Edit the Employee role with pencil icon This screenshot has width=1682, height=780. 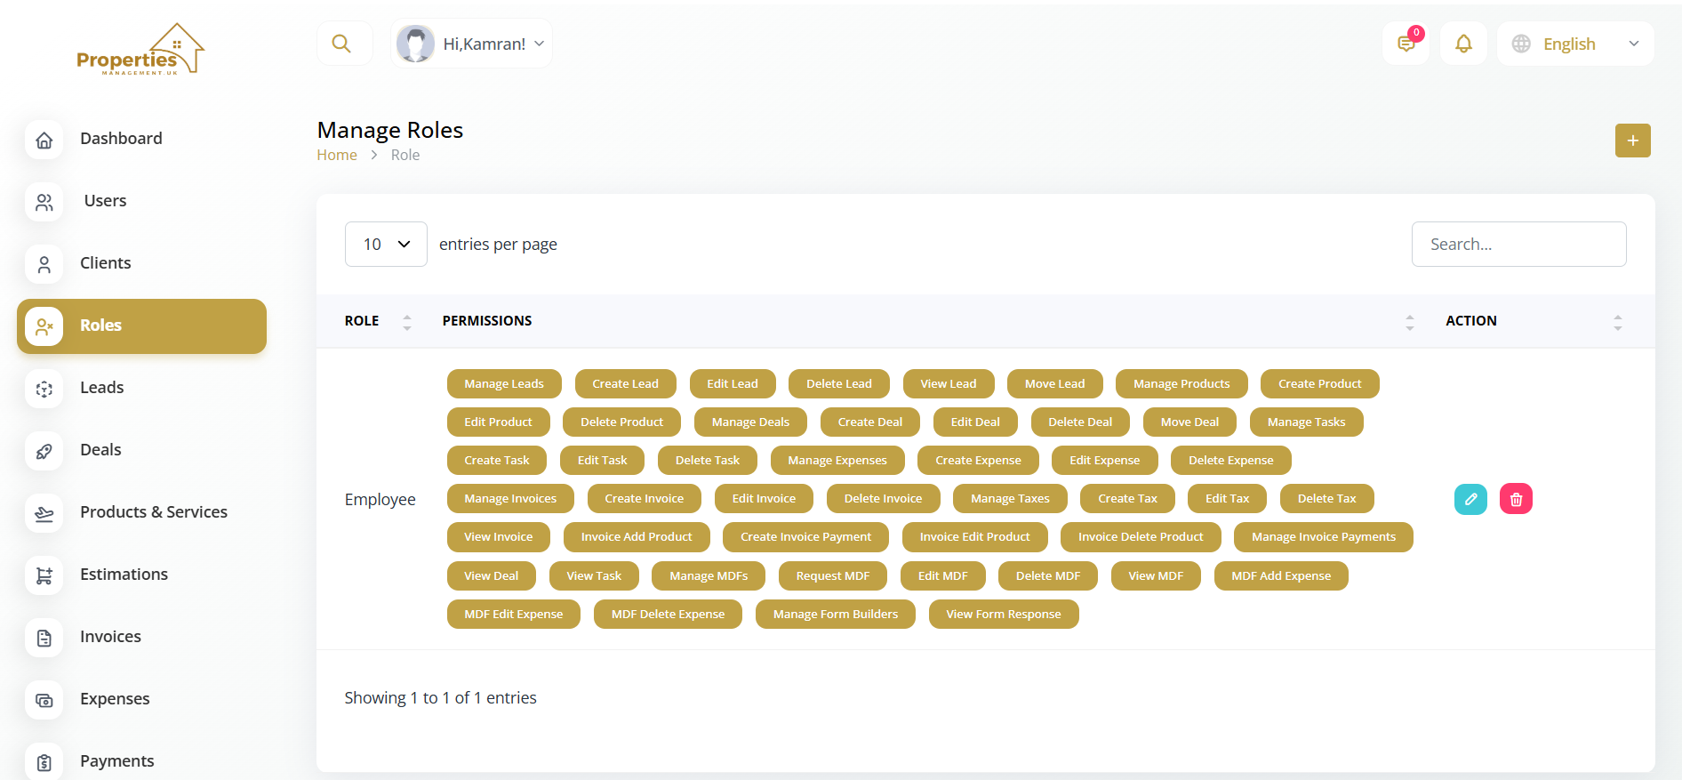pyautogui.click(x=1470, y=499)
